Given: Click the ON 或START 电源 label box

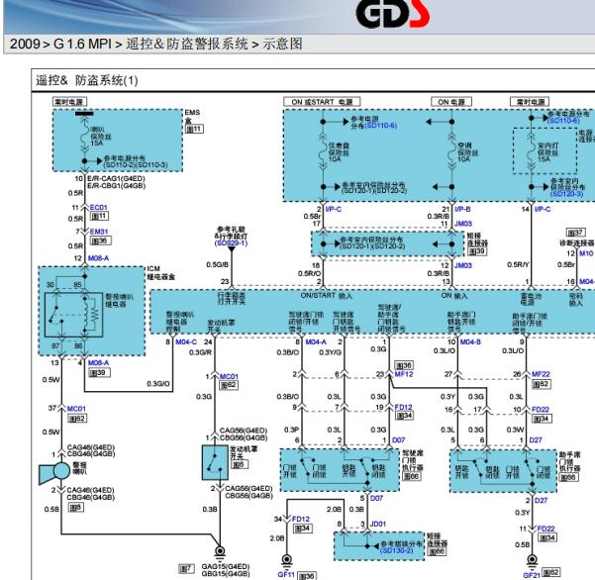Looking at the screenshot, I should (x=322, y=102).
